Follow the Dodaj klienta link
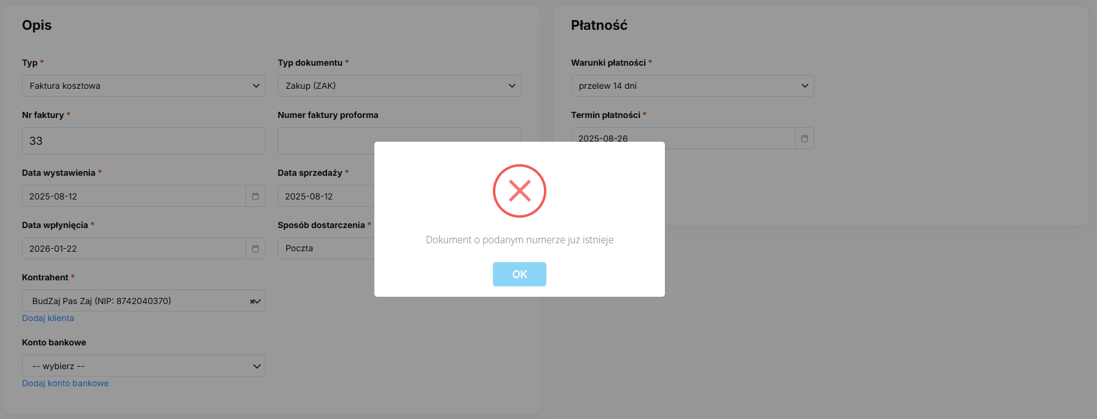The height and width of the screenshot is (419, 1097). pos(48,318)
